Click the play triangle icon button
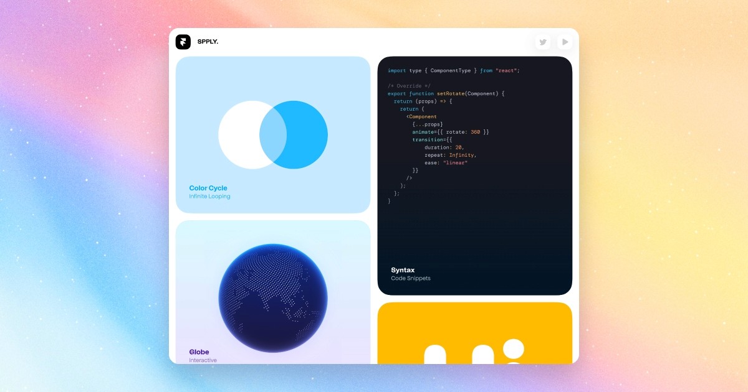The image size is (748, 392). (x=565, y=42)
